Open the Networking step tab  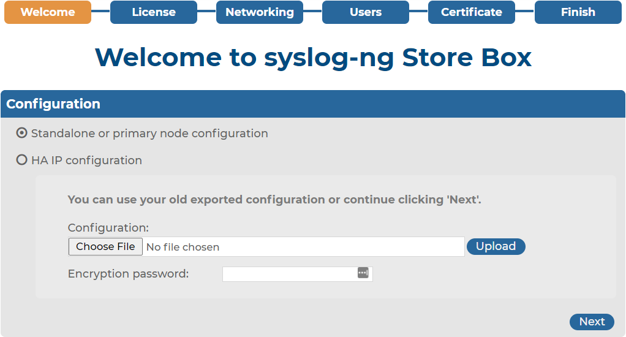[260, 12]
